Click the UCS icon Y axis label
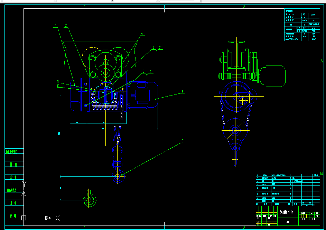The width and height of the screenshot is (326, 230). (24, 183)
